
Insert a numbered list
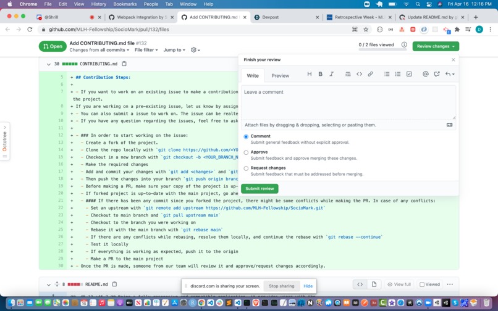pyautogui.click(x=398, y=74)
